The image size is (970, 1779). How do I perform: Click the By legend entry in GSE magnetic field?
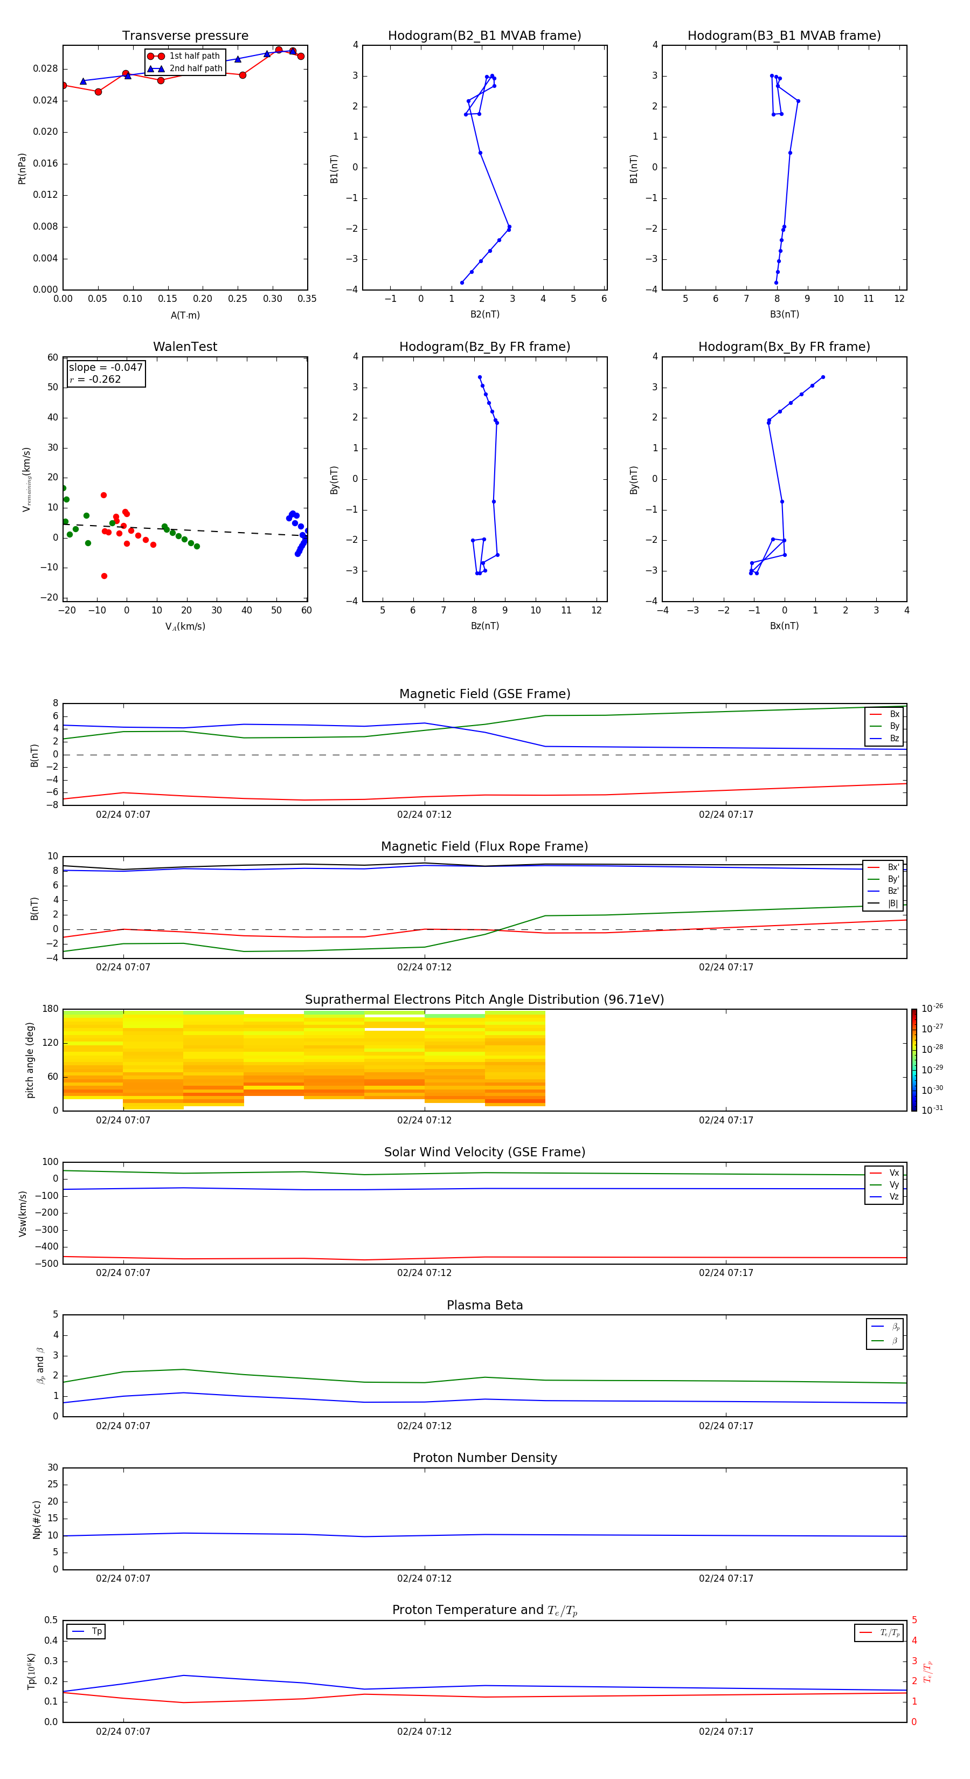click(x=884, y=726)
